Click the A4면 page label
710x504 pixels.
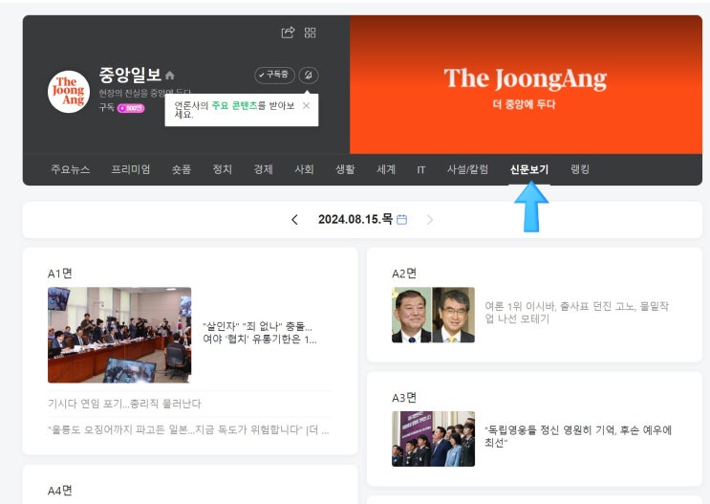(60, 491)
